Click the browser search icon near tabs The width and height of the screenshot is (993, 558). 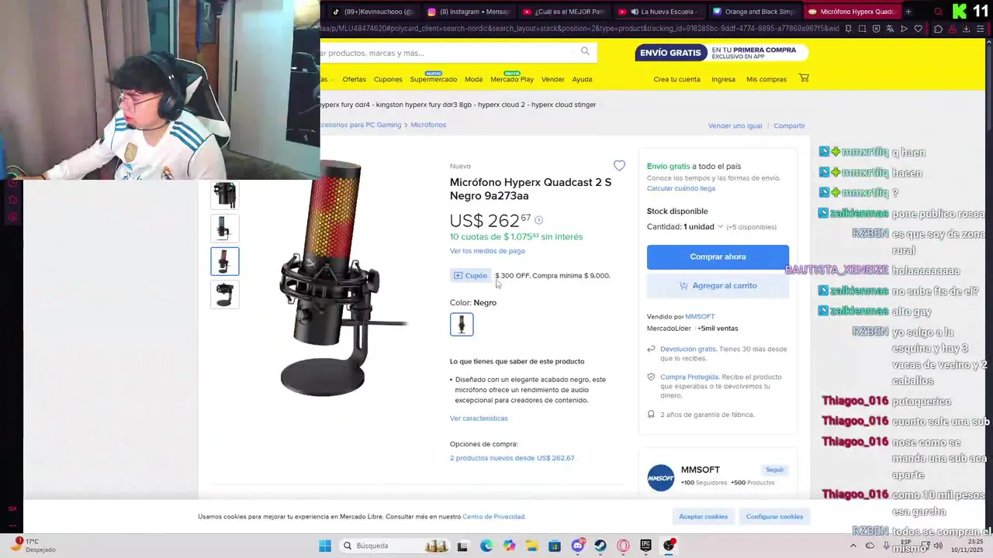[x=938, y=12]
